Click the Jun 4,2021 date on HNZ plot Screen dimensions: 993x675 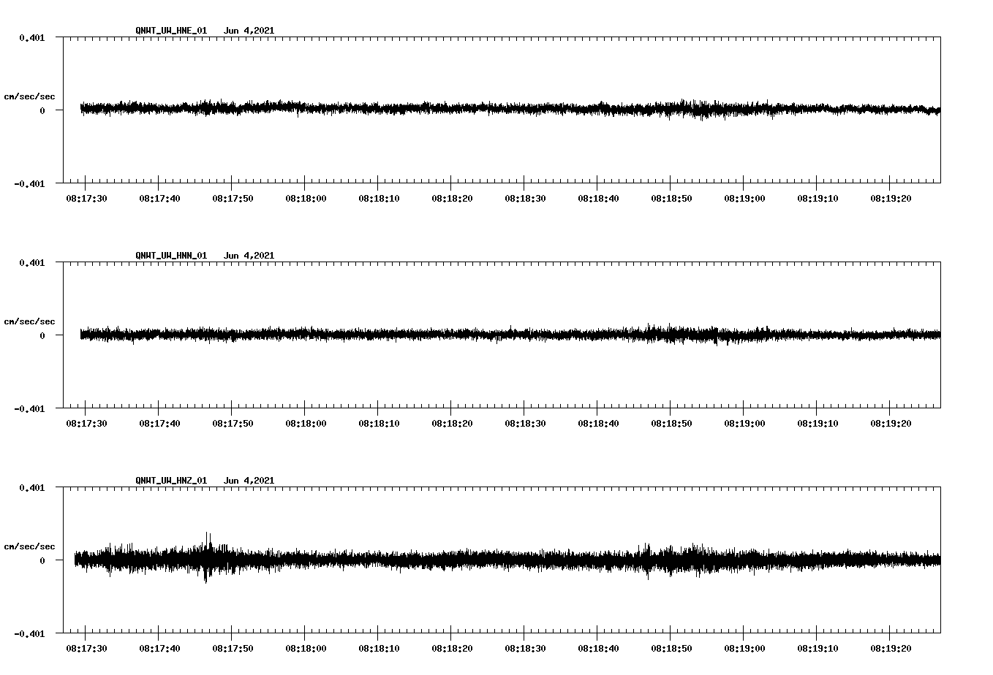pos(249,481)
